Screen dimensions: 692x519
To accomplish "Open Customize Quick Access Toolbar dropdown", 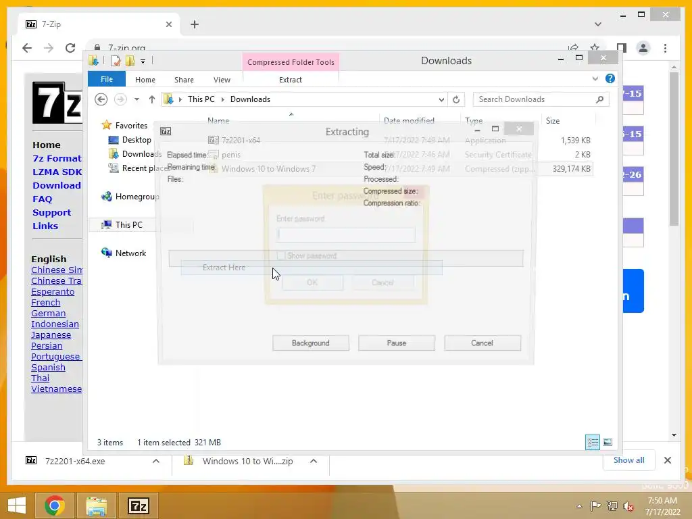I will click(143, 61).
